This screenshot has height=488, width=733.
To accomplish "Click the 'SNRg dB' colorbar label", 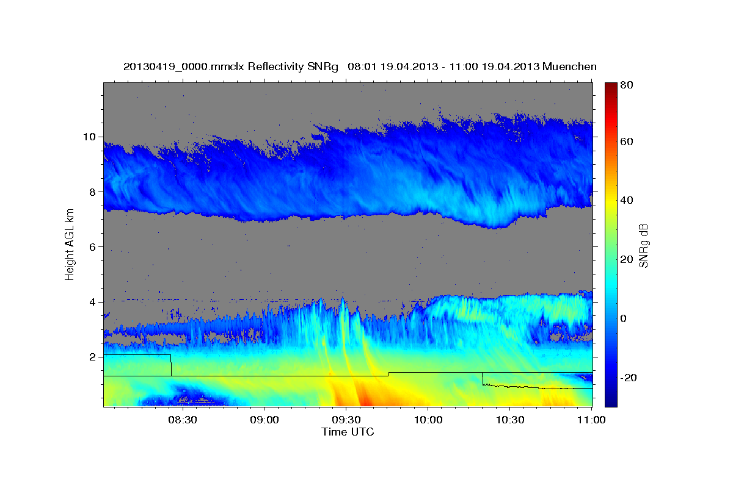I will pos(644,245).
